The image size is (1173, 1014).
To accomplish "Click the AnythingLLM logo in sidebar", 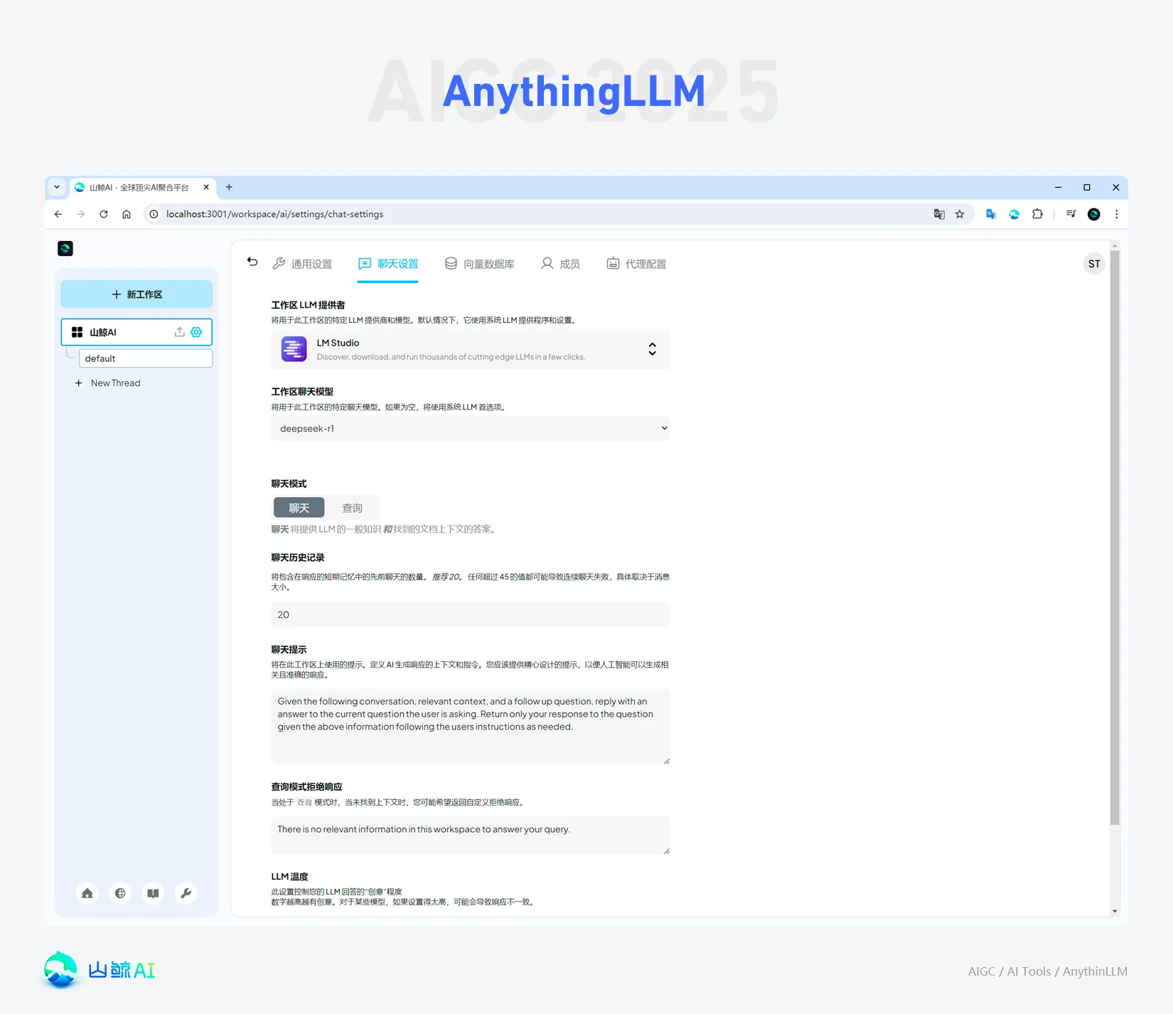I will tap(65, 248).
